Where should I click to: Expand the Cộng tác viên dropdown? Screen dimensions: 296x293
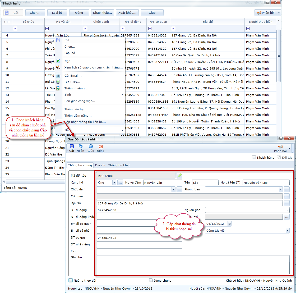(287, 231)
